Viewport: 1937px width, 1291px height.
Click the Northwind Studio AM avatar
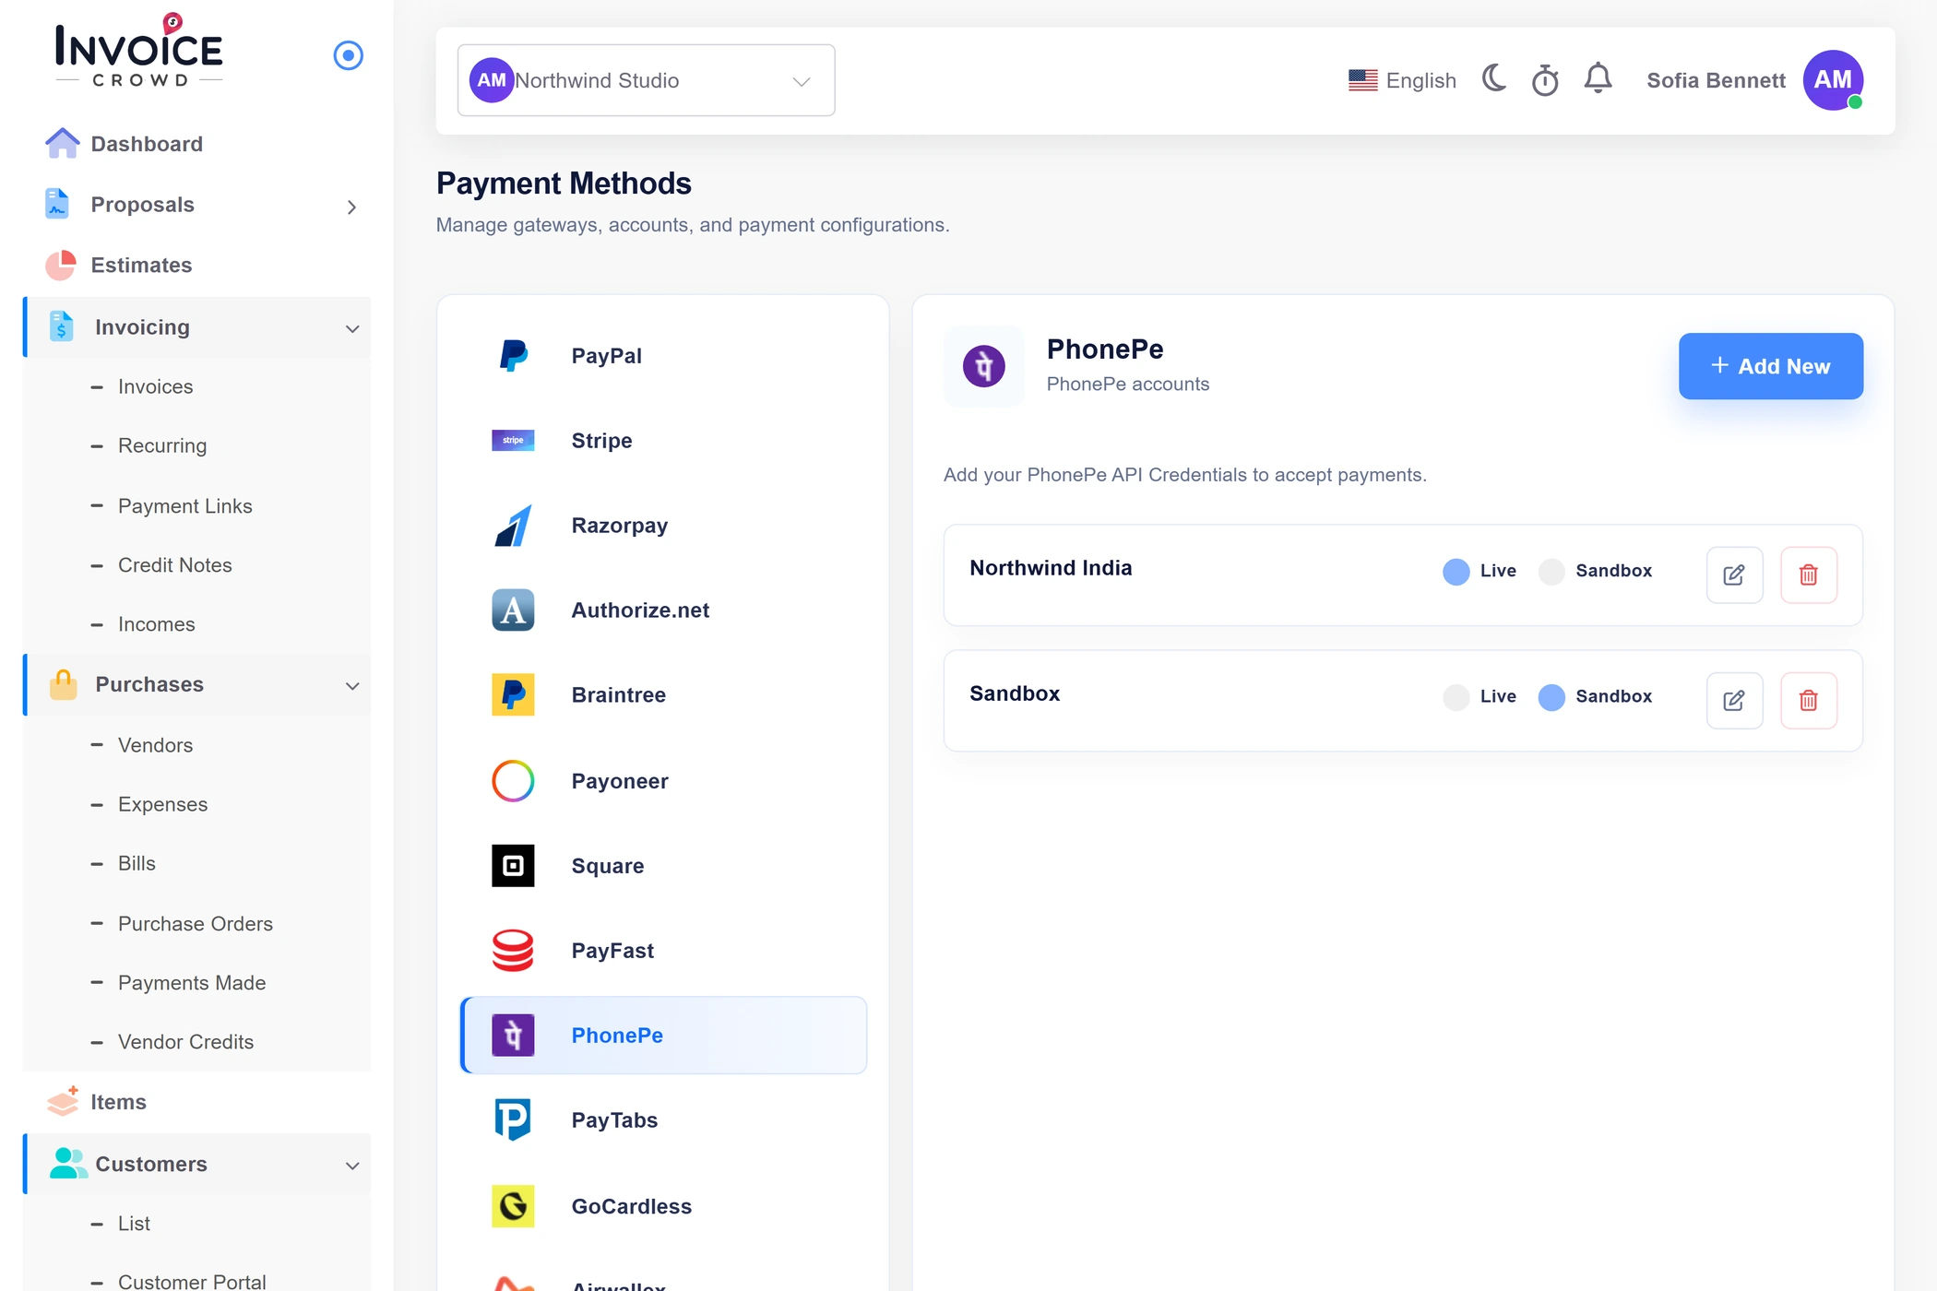pyautogui.click(x=492, y=80)
